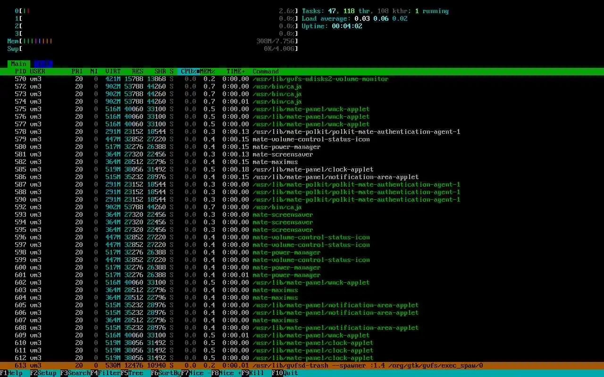
Task: Click F8 Nice + to lower priority
Action: click(226, 373)
